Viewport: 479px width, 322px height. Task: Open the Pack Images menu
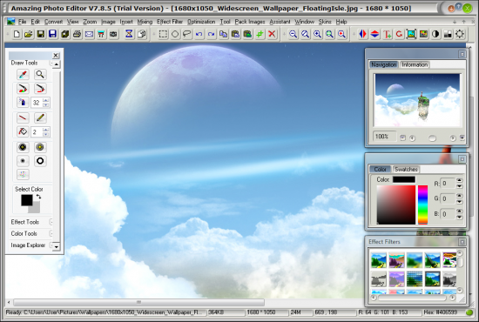(250, 22)
